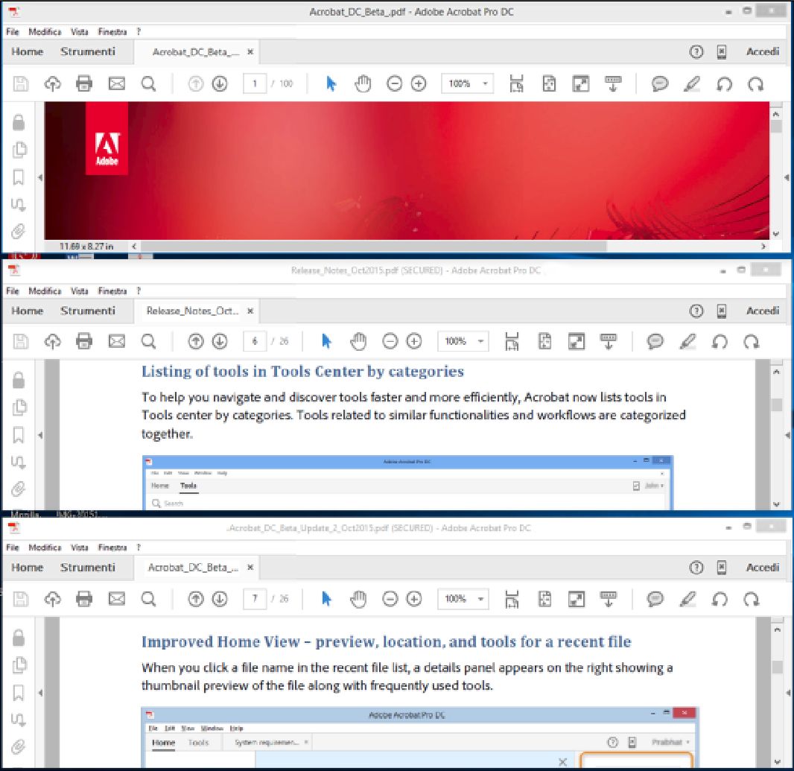Select Hand tool in bottom Beta_Update_2 window

(358, 599)
